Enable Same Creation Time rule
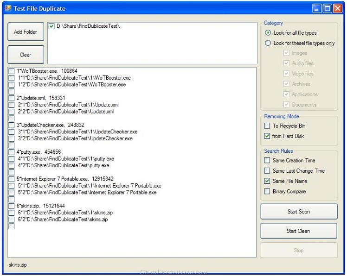The image size is (347, 276). point(267,160)
